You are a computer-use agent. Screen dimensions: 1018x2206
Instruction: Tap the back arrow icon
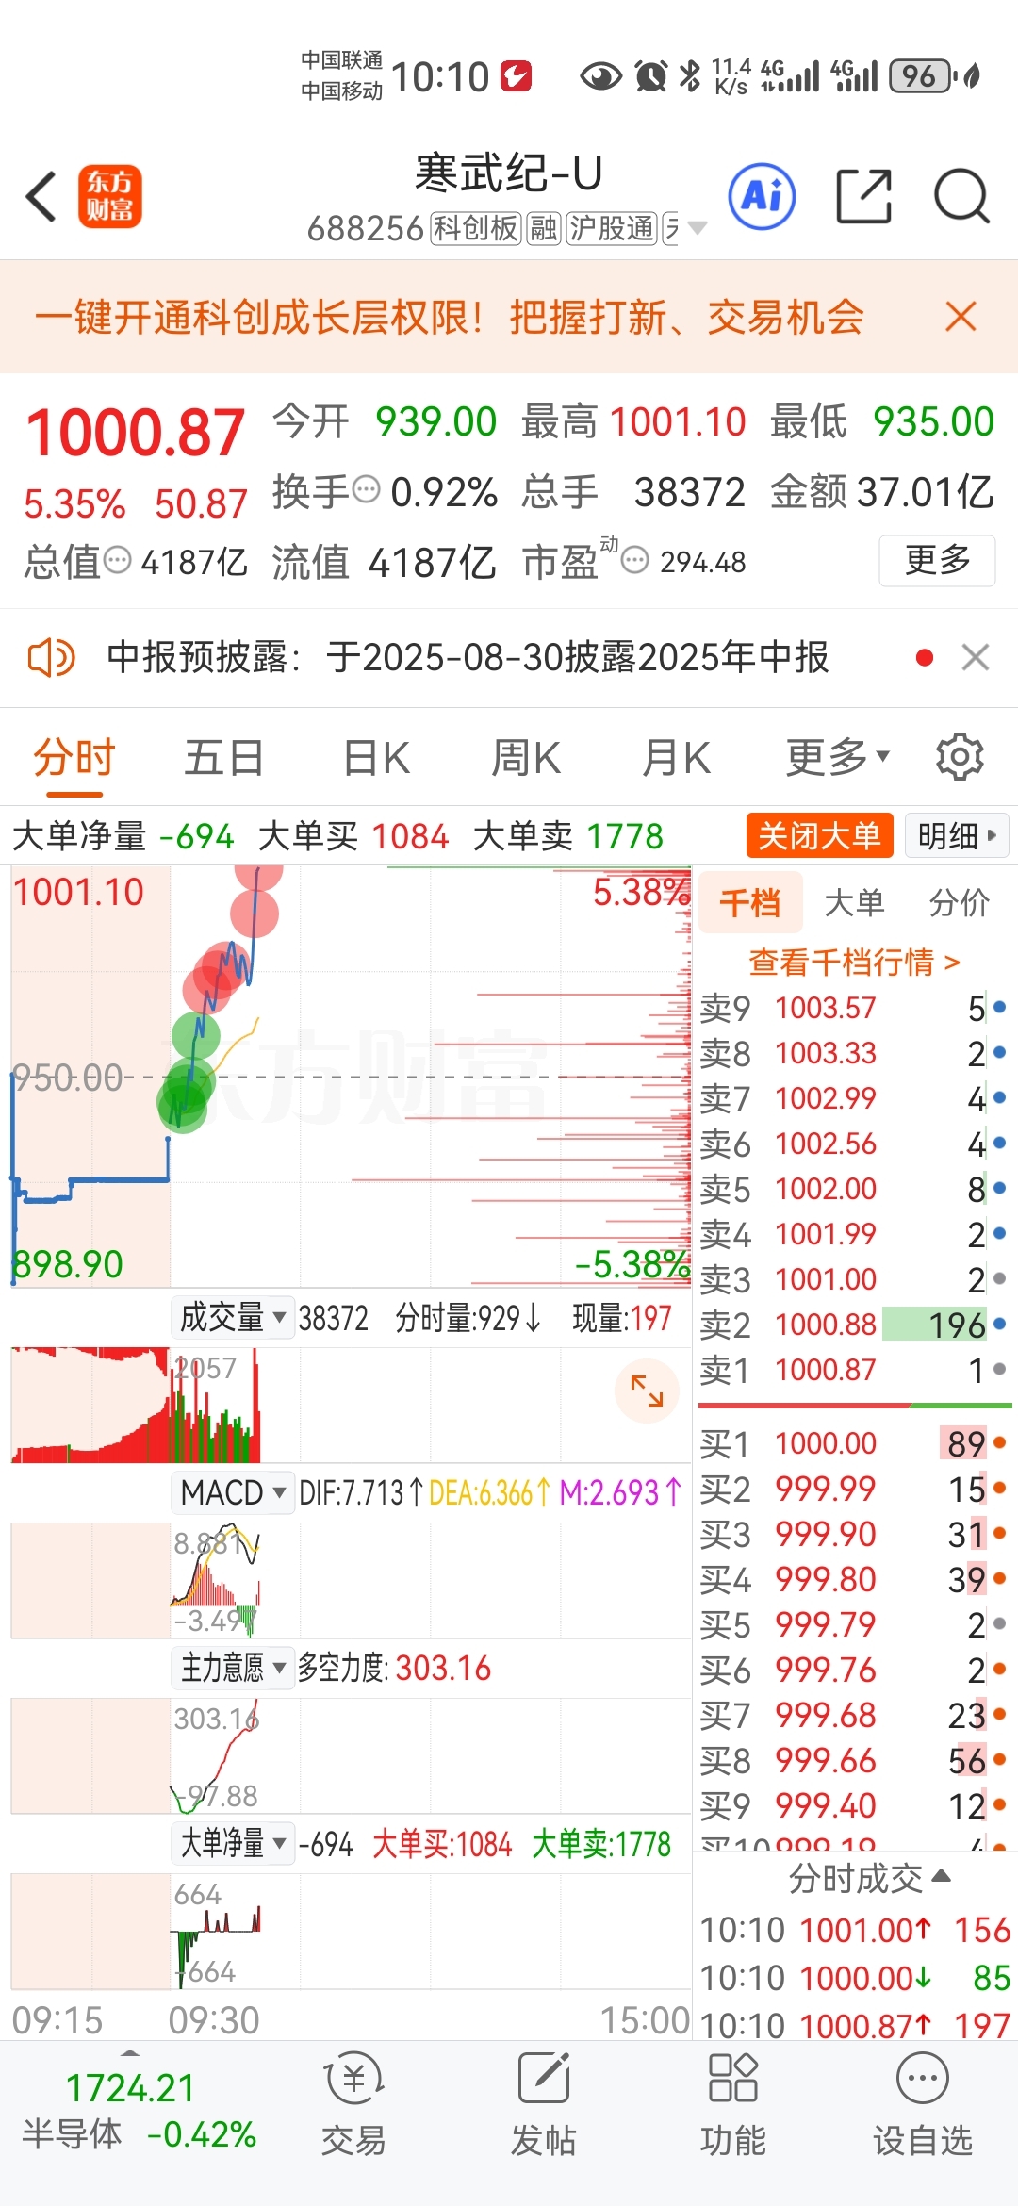(x=41, y=197)
